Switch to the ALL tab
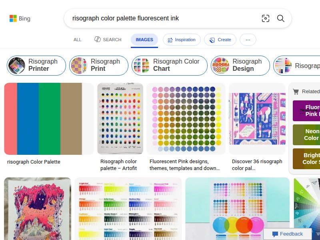The height and width of the screenshot is (240, 320). click(77, 40)
